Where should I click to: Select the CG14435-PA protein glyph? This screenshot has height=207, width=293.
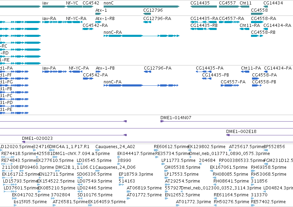point(204,72)
